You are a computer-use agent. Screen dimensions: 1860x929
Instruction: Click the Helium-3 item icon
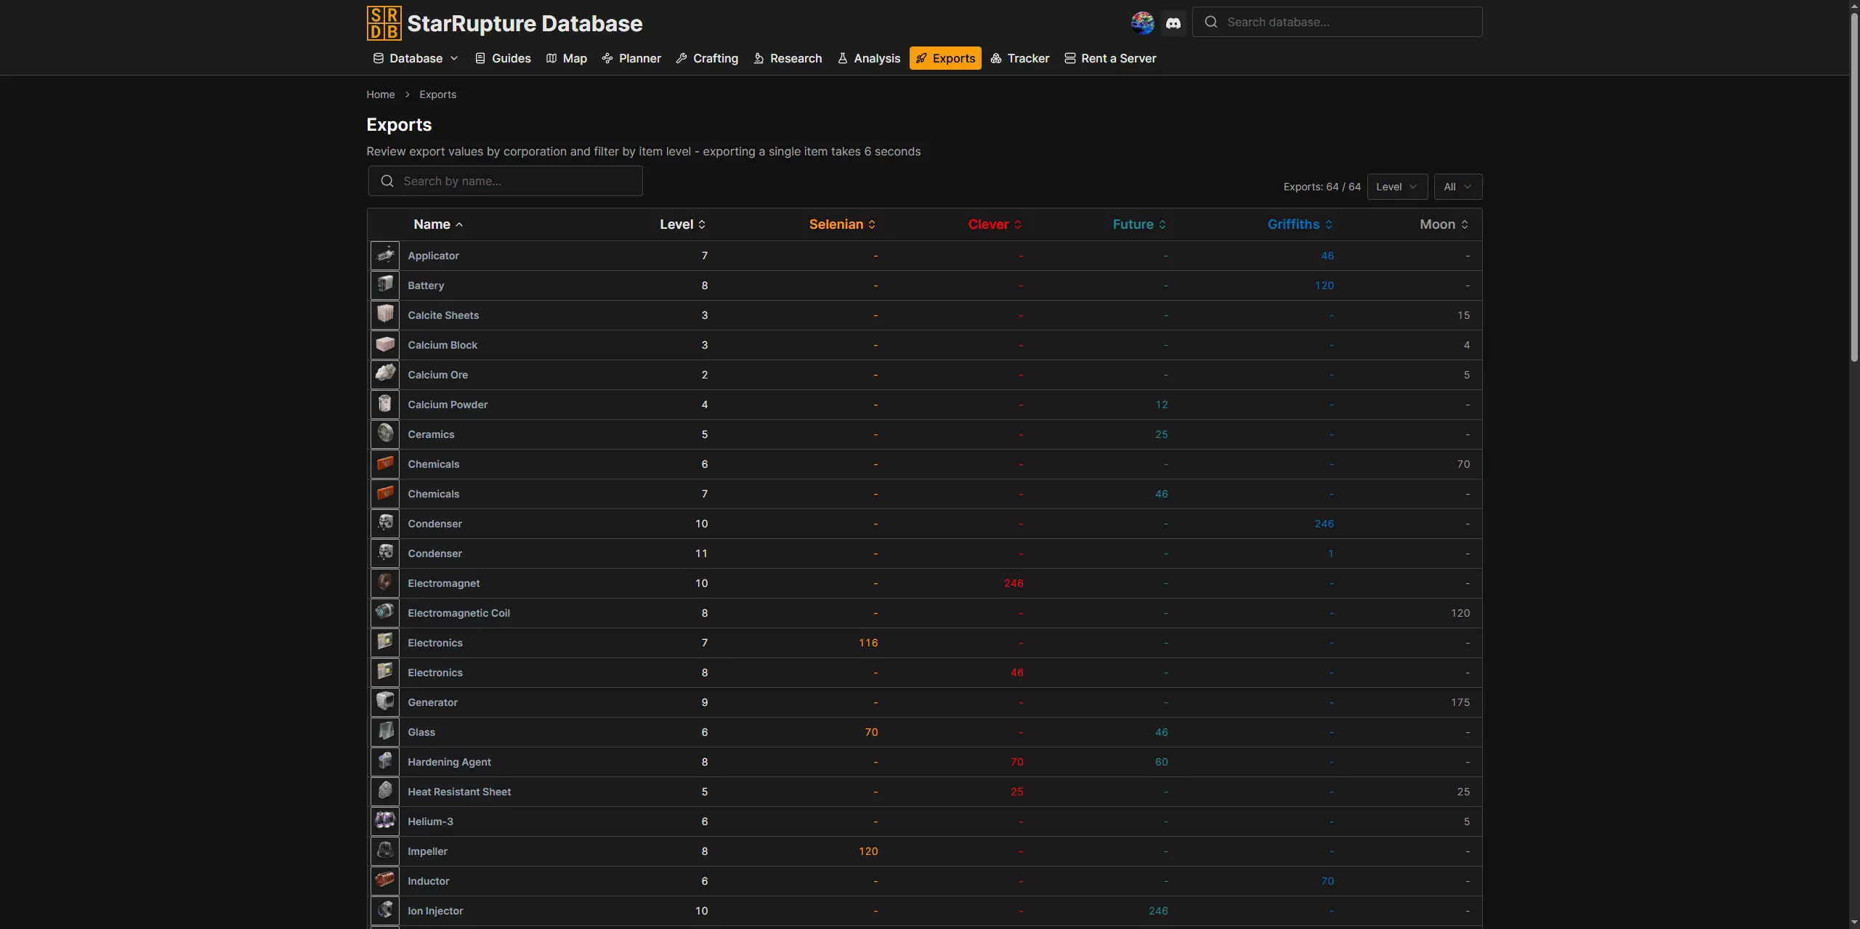click(x=385, y=821)
